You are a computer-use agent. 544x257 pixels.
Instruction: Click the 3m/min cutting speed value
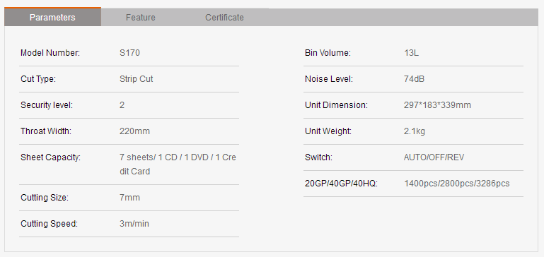coord(134,224)
